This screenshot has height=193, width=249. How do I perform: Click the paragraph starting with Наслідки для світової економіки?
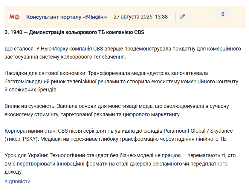tap(121, 82)
